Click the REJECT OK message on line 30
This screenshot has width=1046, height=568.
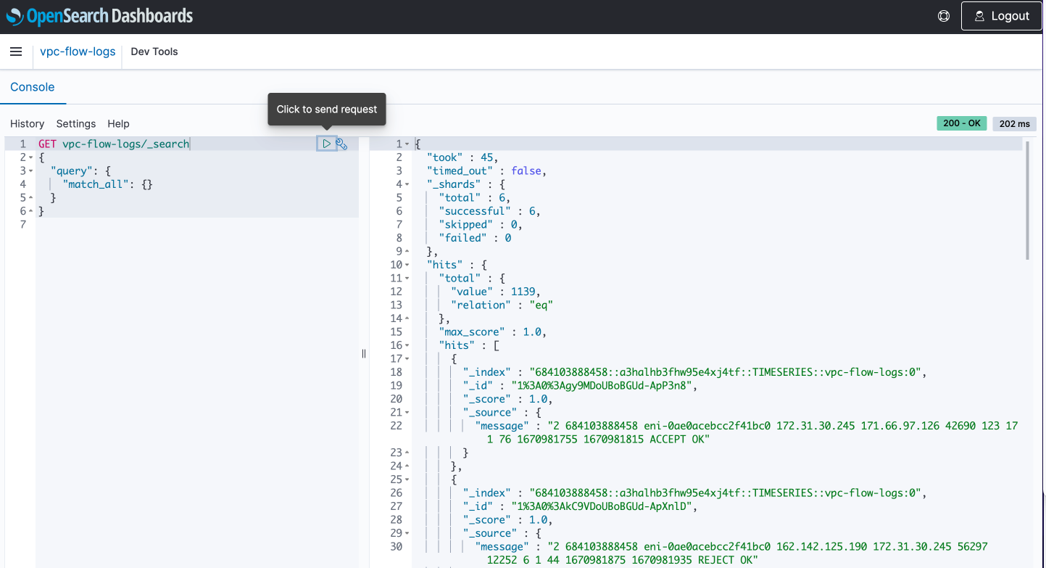[732, 553]
